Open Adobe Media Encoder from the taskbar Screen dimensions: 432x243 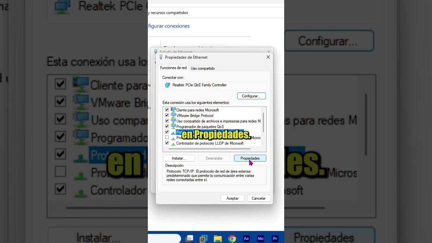(261, 239)
